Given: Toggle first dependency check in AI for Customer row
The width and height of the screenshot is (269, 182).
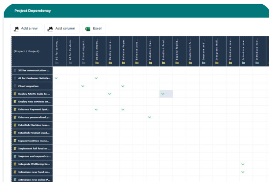Looking at the screenshot, I should (x=56, y=78).
